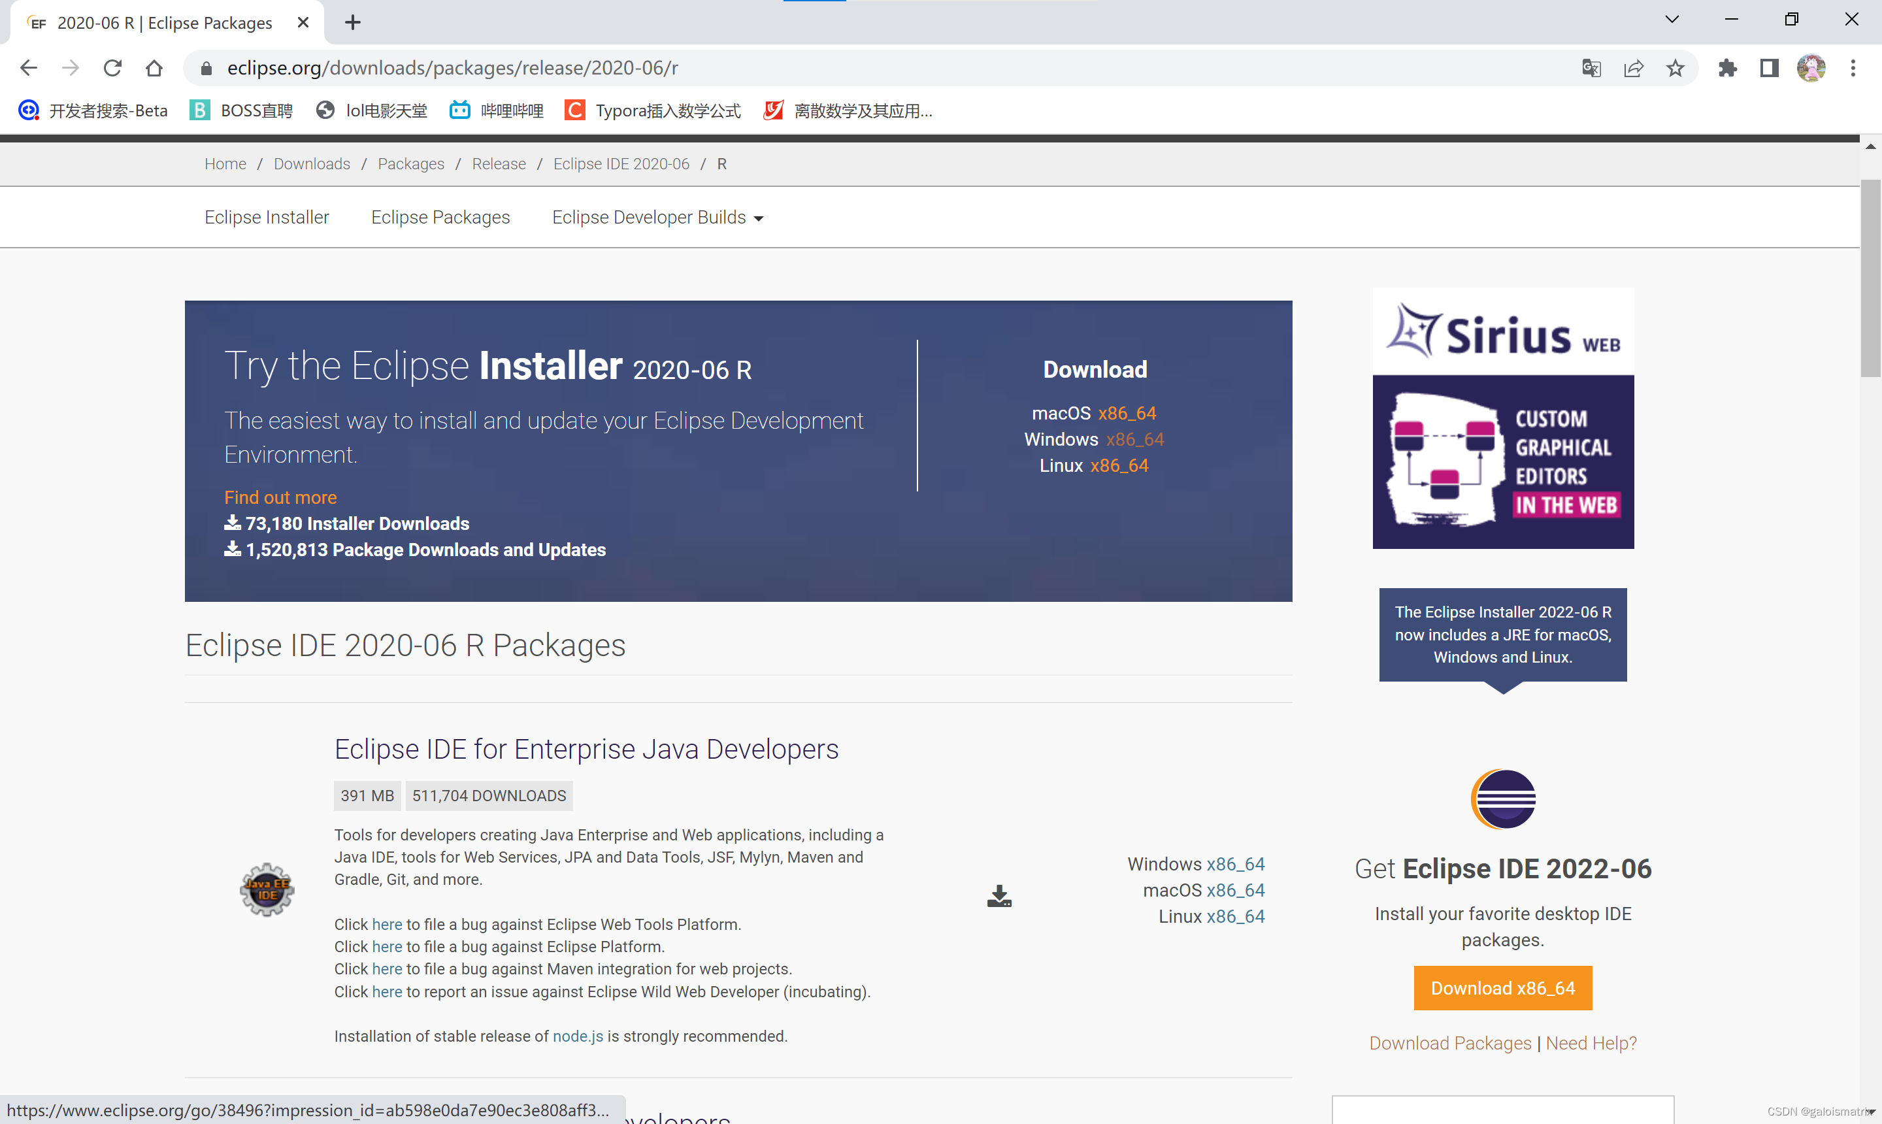Open the Eclipse Packages menu item
This screenshot has height=1124, width=1882.
(440, 218)
